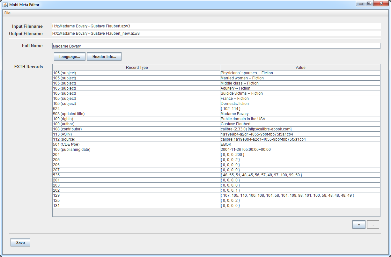Select value '2004-11-26T05:00:00+00:00'
The image size is (391, 257).
tap(300, 150)
